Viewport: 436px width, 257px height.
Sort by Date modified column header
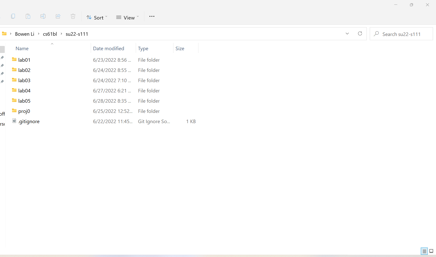[108, 48]
